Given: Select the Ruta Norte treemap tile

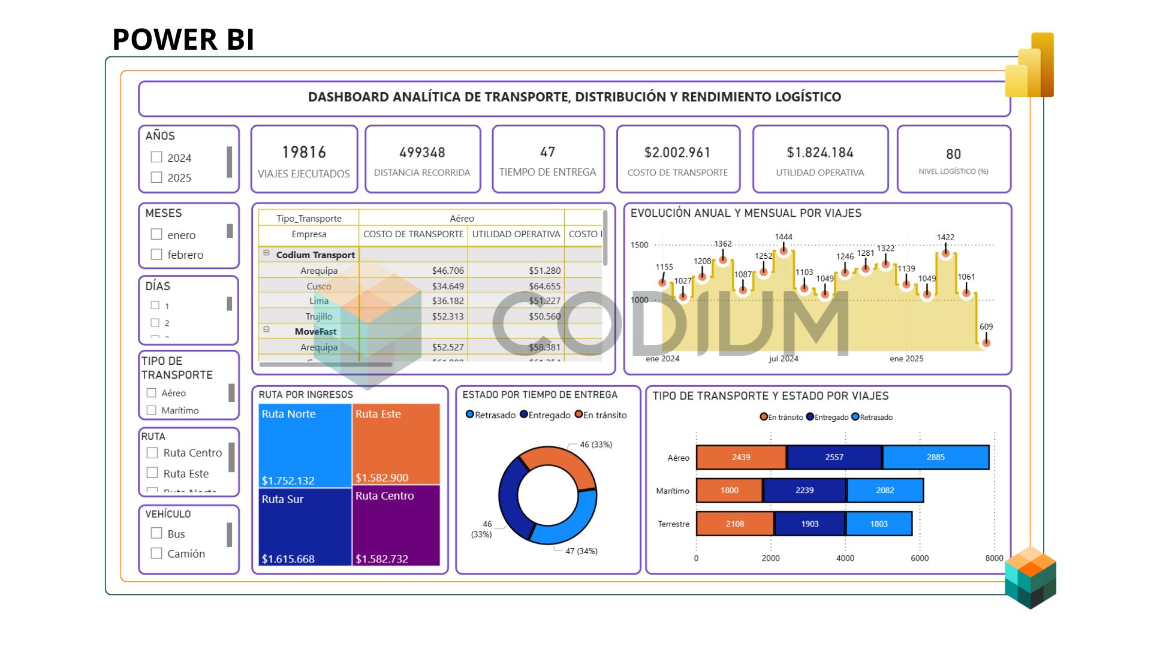Looking at the screenshot, I should (305, 446).
